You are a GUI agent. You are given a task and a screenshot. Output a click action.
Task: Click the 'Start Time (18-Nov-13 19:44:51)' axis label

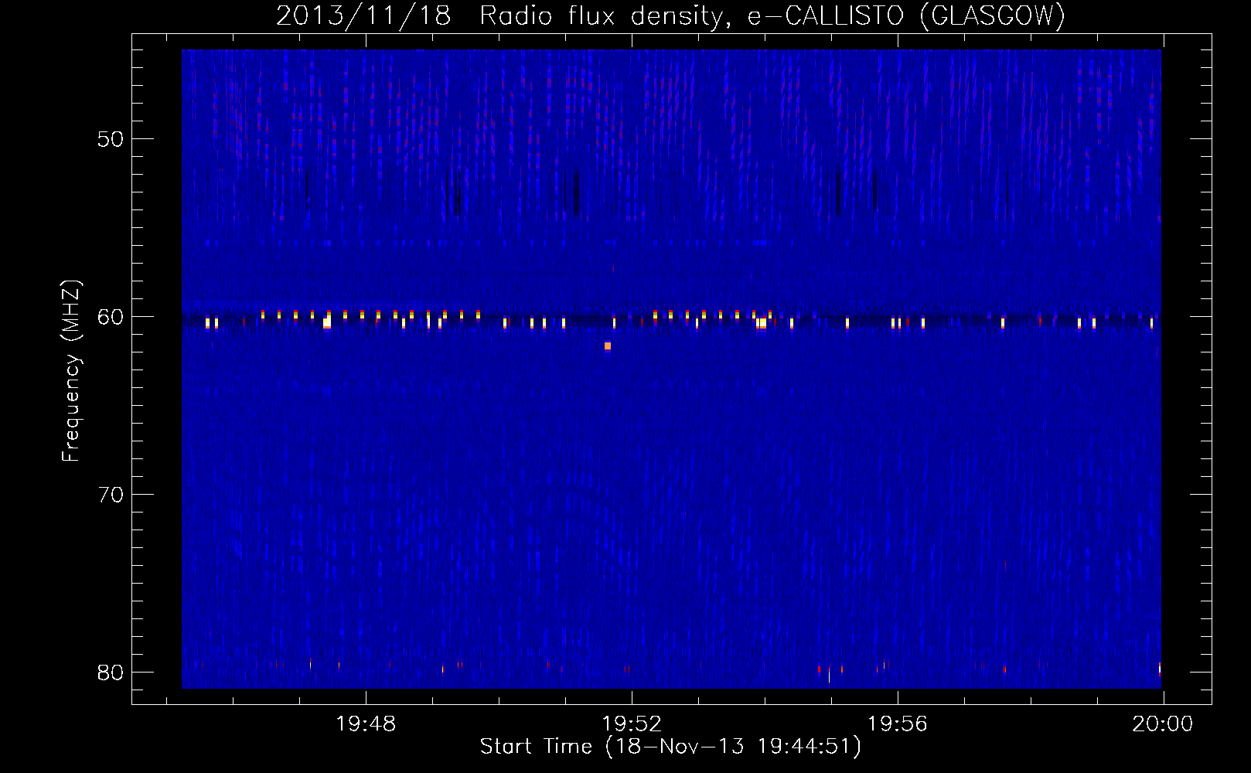pyautogui.click(x=670, y=747)
